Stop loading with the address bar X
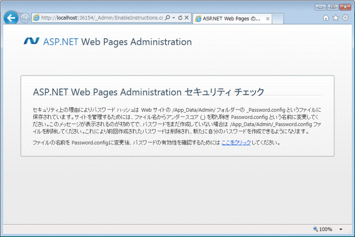Viewport: 355px width, 237px height. (x=186, y=18)
